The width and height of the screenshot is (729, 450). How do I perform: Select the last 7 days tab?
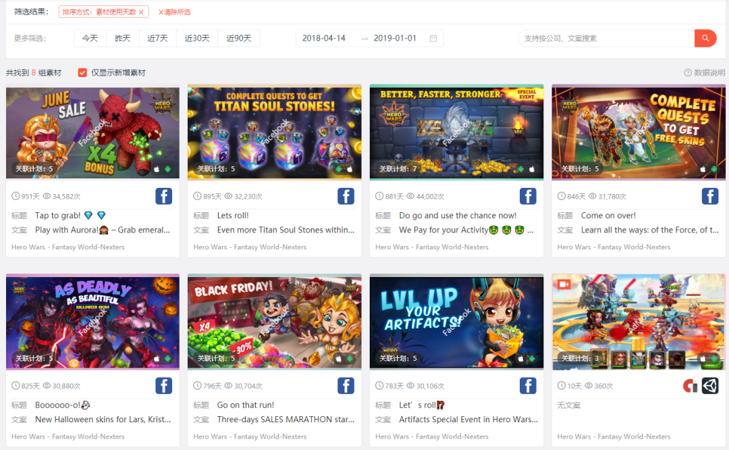point(157,38)
